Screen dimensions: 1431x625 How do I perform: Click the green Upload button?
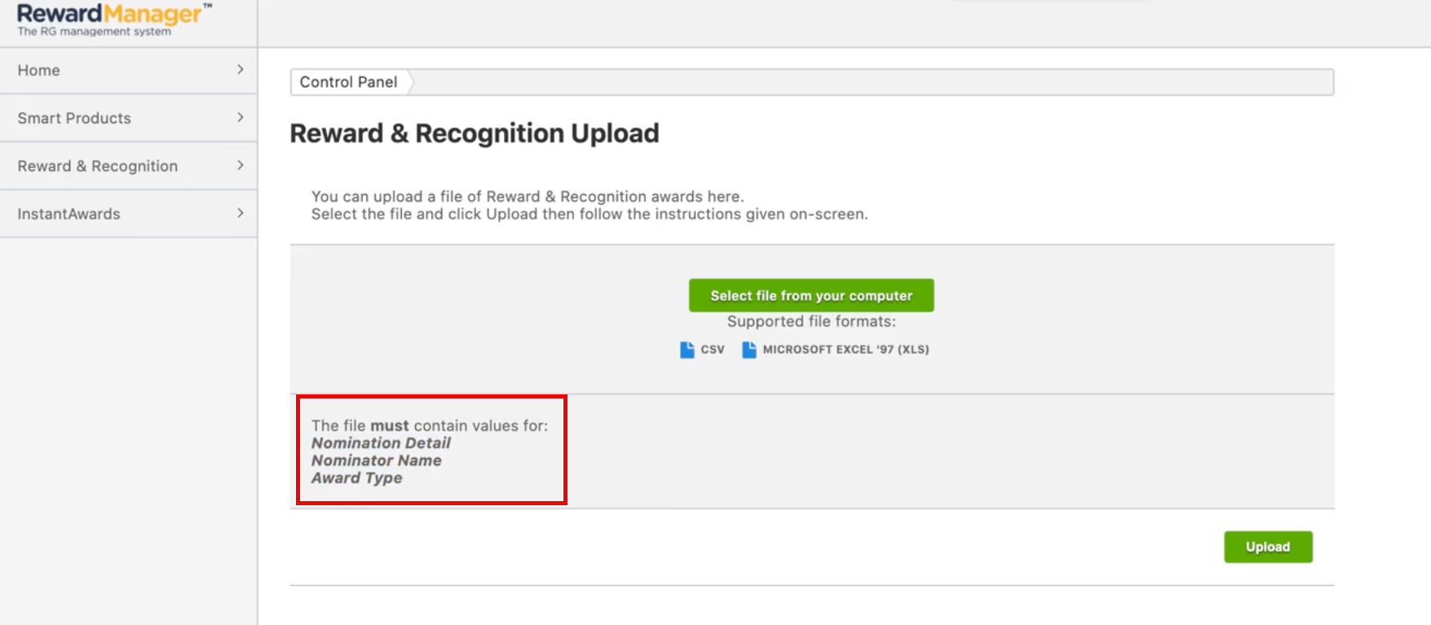[1267, 547]
